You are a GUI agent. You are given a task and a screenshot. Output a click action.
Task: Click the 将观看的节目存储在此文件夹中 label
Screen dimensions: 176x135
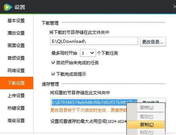click(x=80, y=93)
